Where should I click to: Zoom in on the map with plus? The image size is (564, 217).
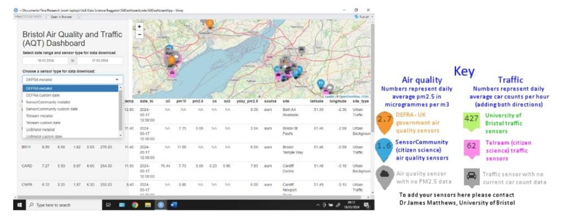pos(140,26)
